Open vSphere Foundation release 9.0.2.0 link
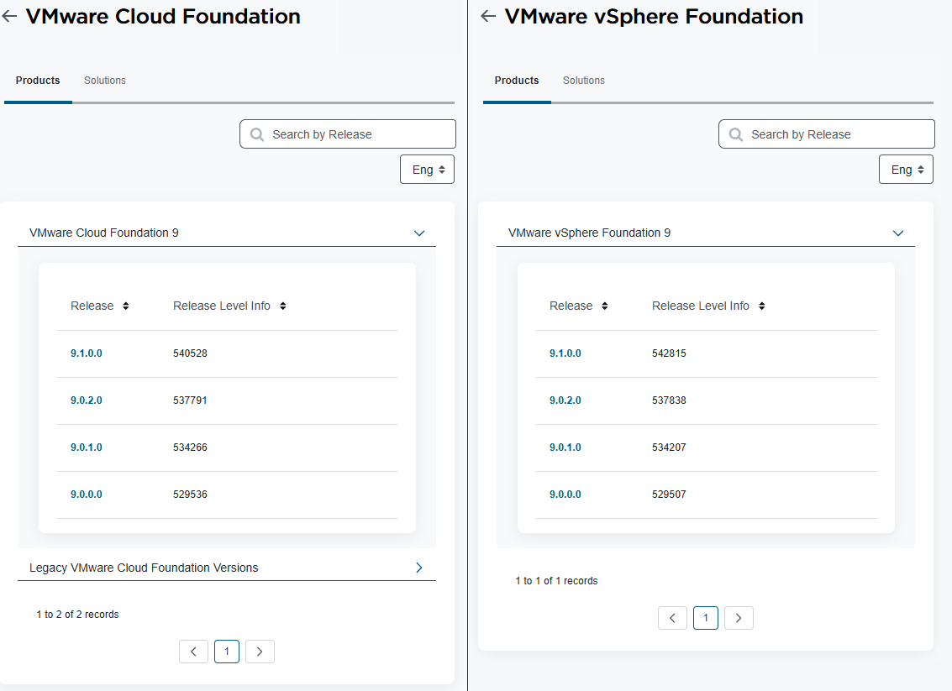The height and width of the screenshot is (691, 952). (x=565, y=400)
